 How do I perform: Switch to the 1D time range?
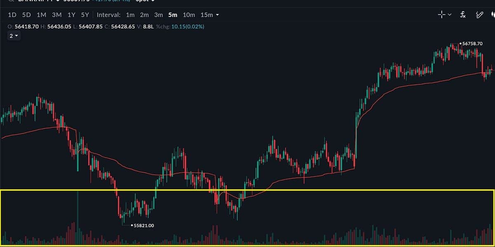(x=12, y=15)
